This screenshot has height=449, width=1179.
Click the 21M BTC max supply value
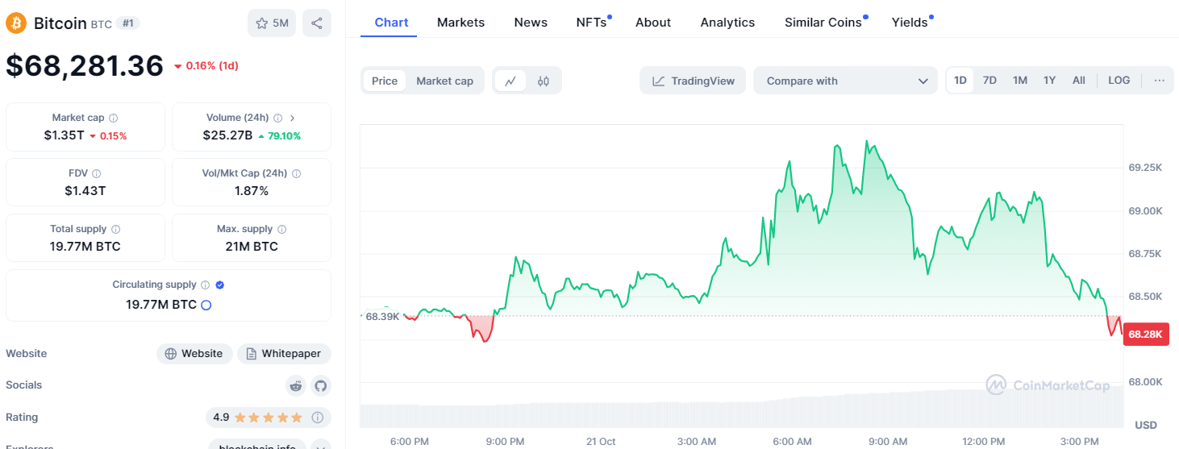click(252, 247)
